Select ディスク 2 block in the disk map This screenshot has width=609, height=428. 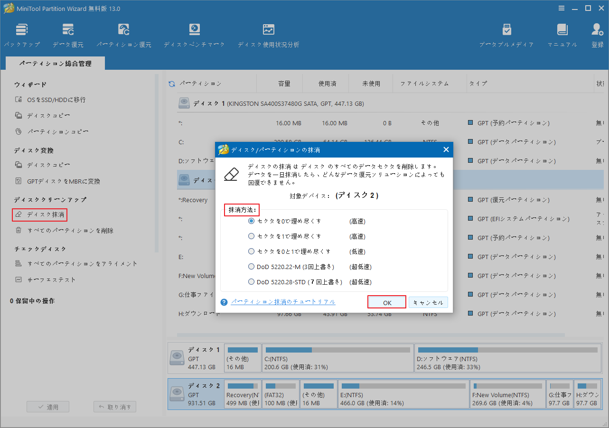pyautogui.click(x=195, y=394)
